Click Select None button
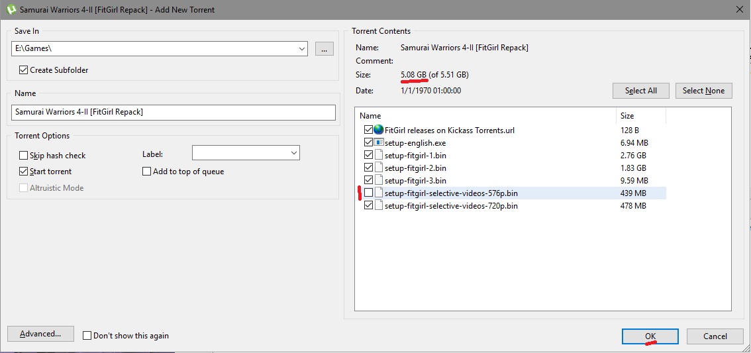 point(703,91)
